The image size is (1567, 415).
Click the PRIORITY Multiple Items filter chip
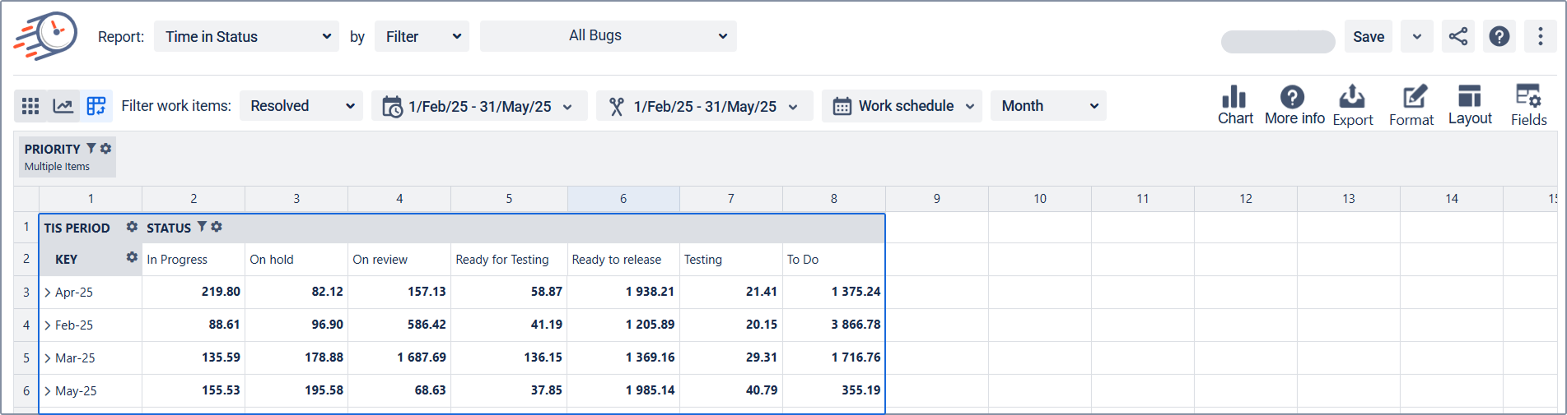click(x=68, y=156)
